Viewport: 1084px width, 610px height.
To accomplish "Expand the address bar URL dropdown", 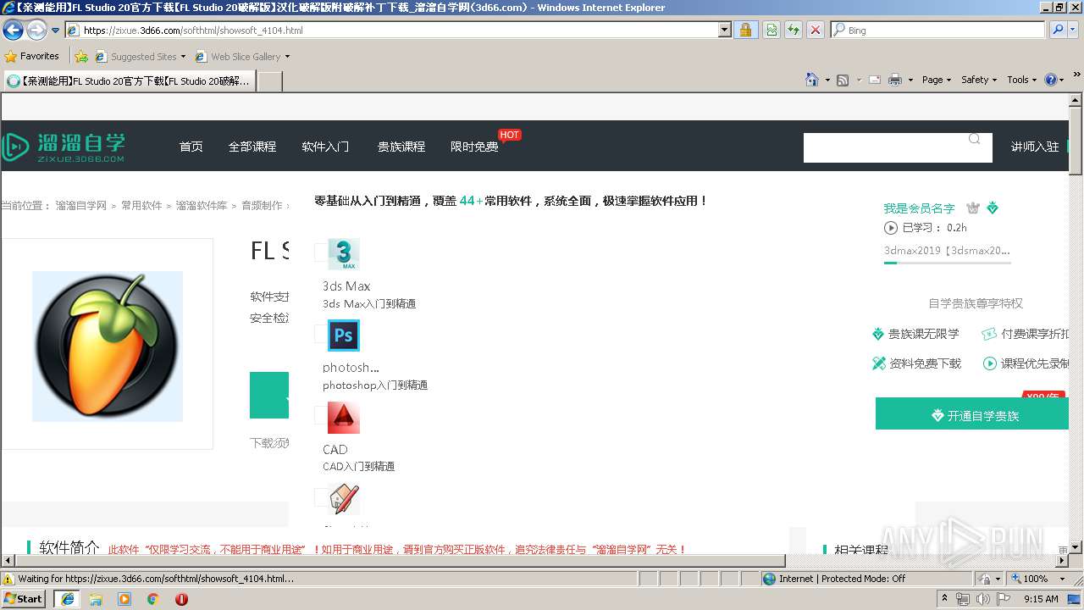I will click(x=724, y=30).
